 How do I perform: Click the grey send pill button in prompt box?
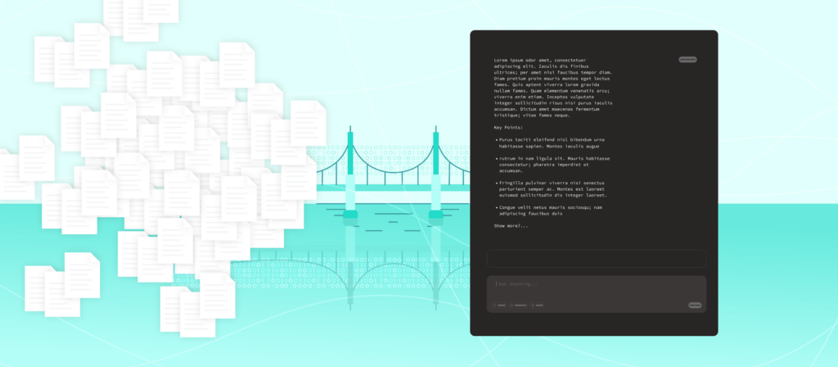pyautogui.click(x=695, y=306)
